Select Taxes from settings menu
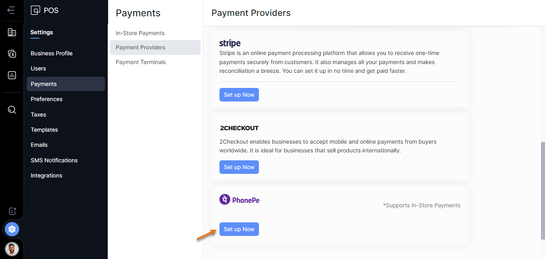The height and width of the screenshot is (259, 545). [x=38, y=115]
